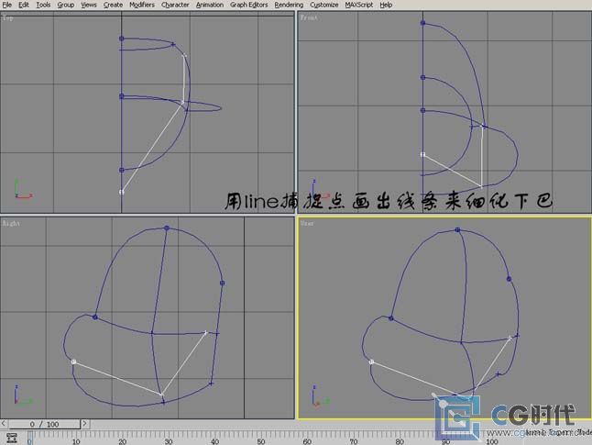Click the Front viewport label
This screenshot has width=592, height=445.
[309, 17]
